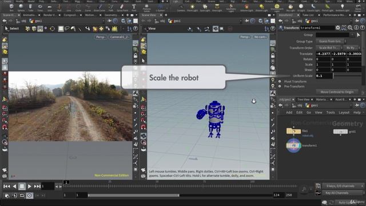The width and height of the screenshot is (366, 206).
Task: Add a Volume Light from shelf
Action: coord(246,7)
